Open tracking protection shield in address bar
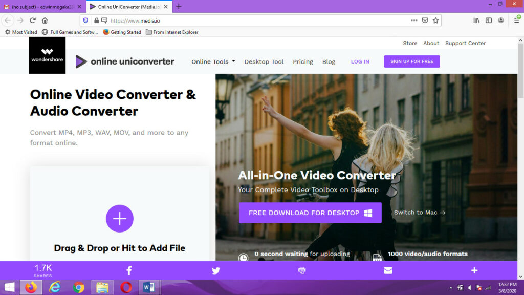Screen dimensions: 524x295 tap(85, 20)
